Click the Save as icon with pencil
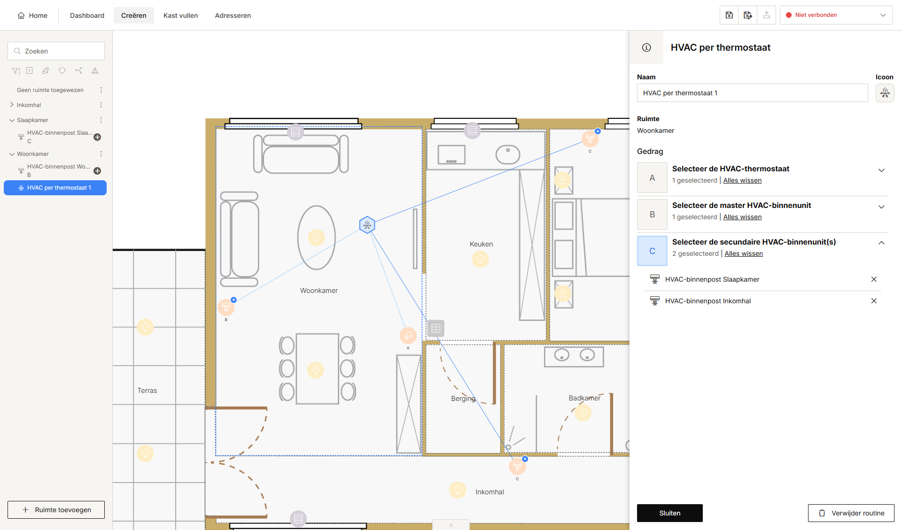This screenshot has height=530, width=902. [748, 15]
